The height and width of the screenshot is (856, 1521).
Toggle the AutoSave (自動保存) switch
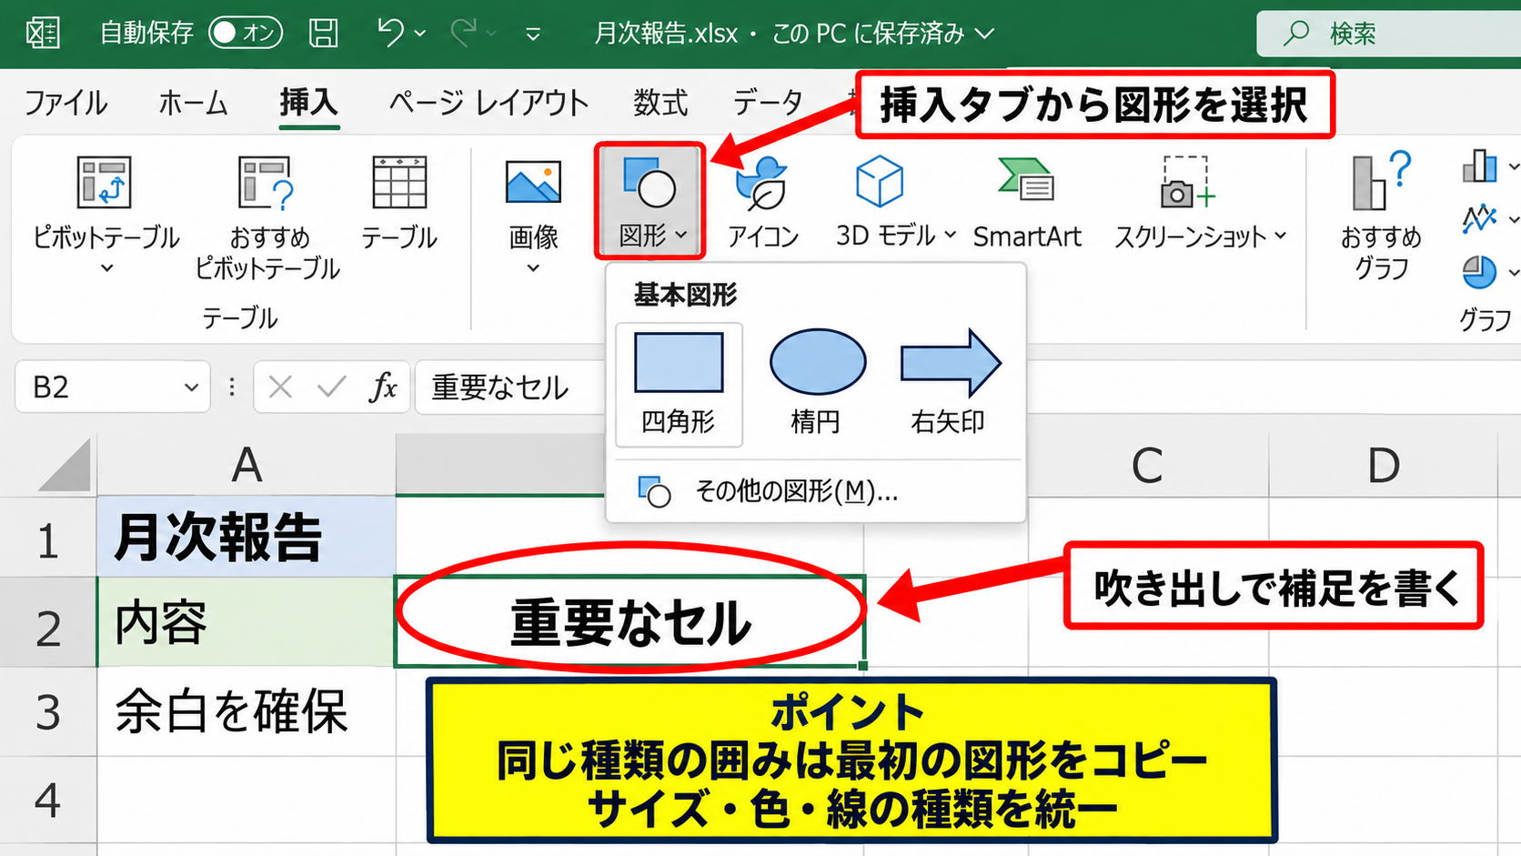click(x=246, y=34)
